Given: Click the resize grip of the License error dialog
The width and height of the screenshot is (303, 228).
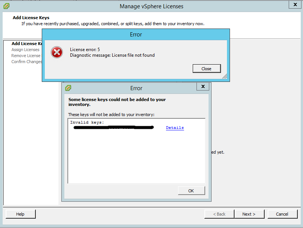Looking at the screenshot, I should tap(225, 76).
